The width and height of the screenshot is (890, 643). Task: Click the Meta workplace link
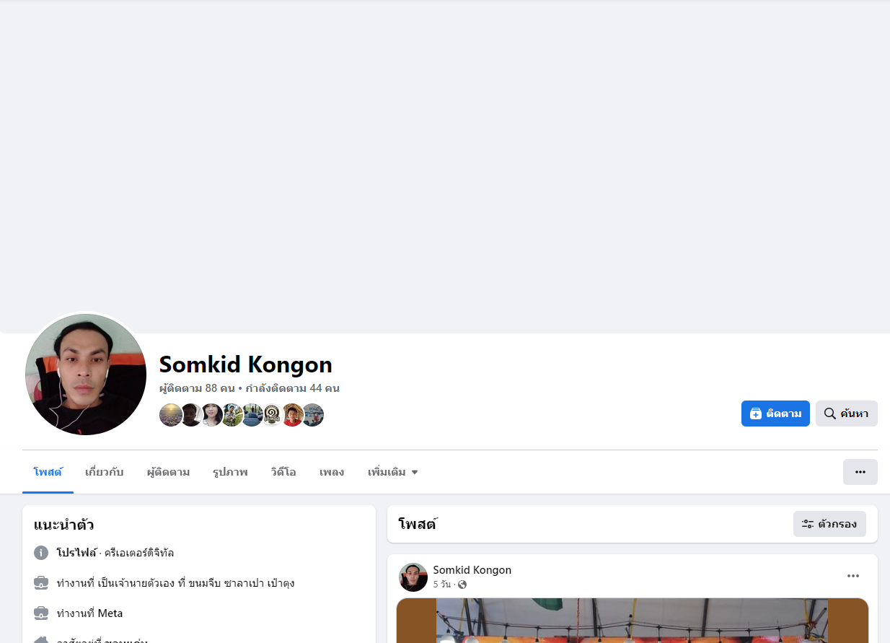coord(110,613)
